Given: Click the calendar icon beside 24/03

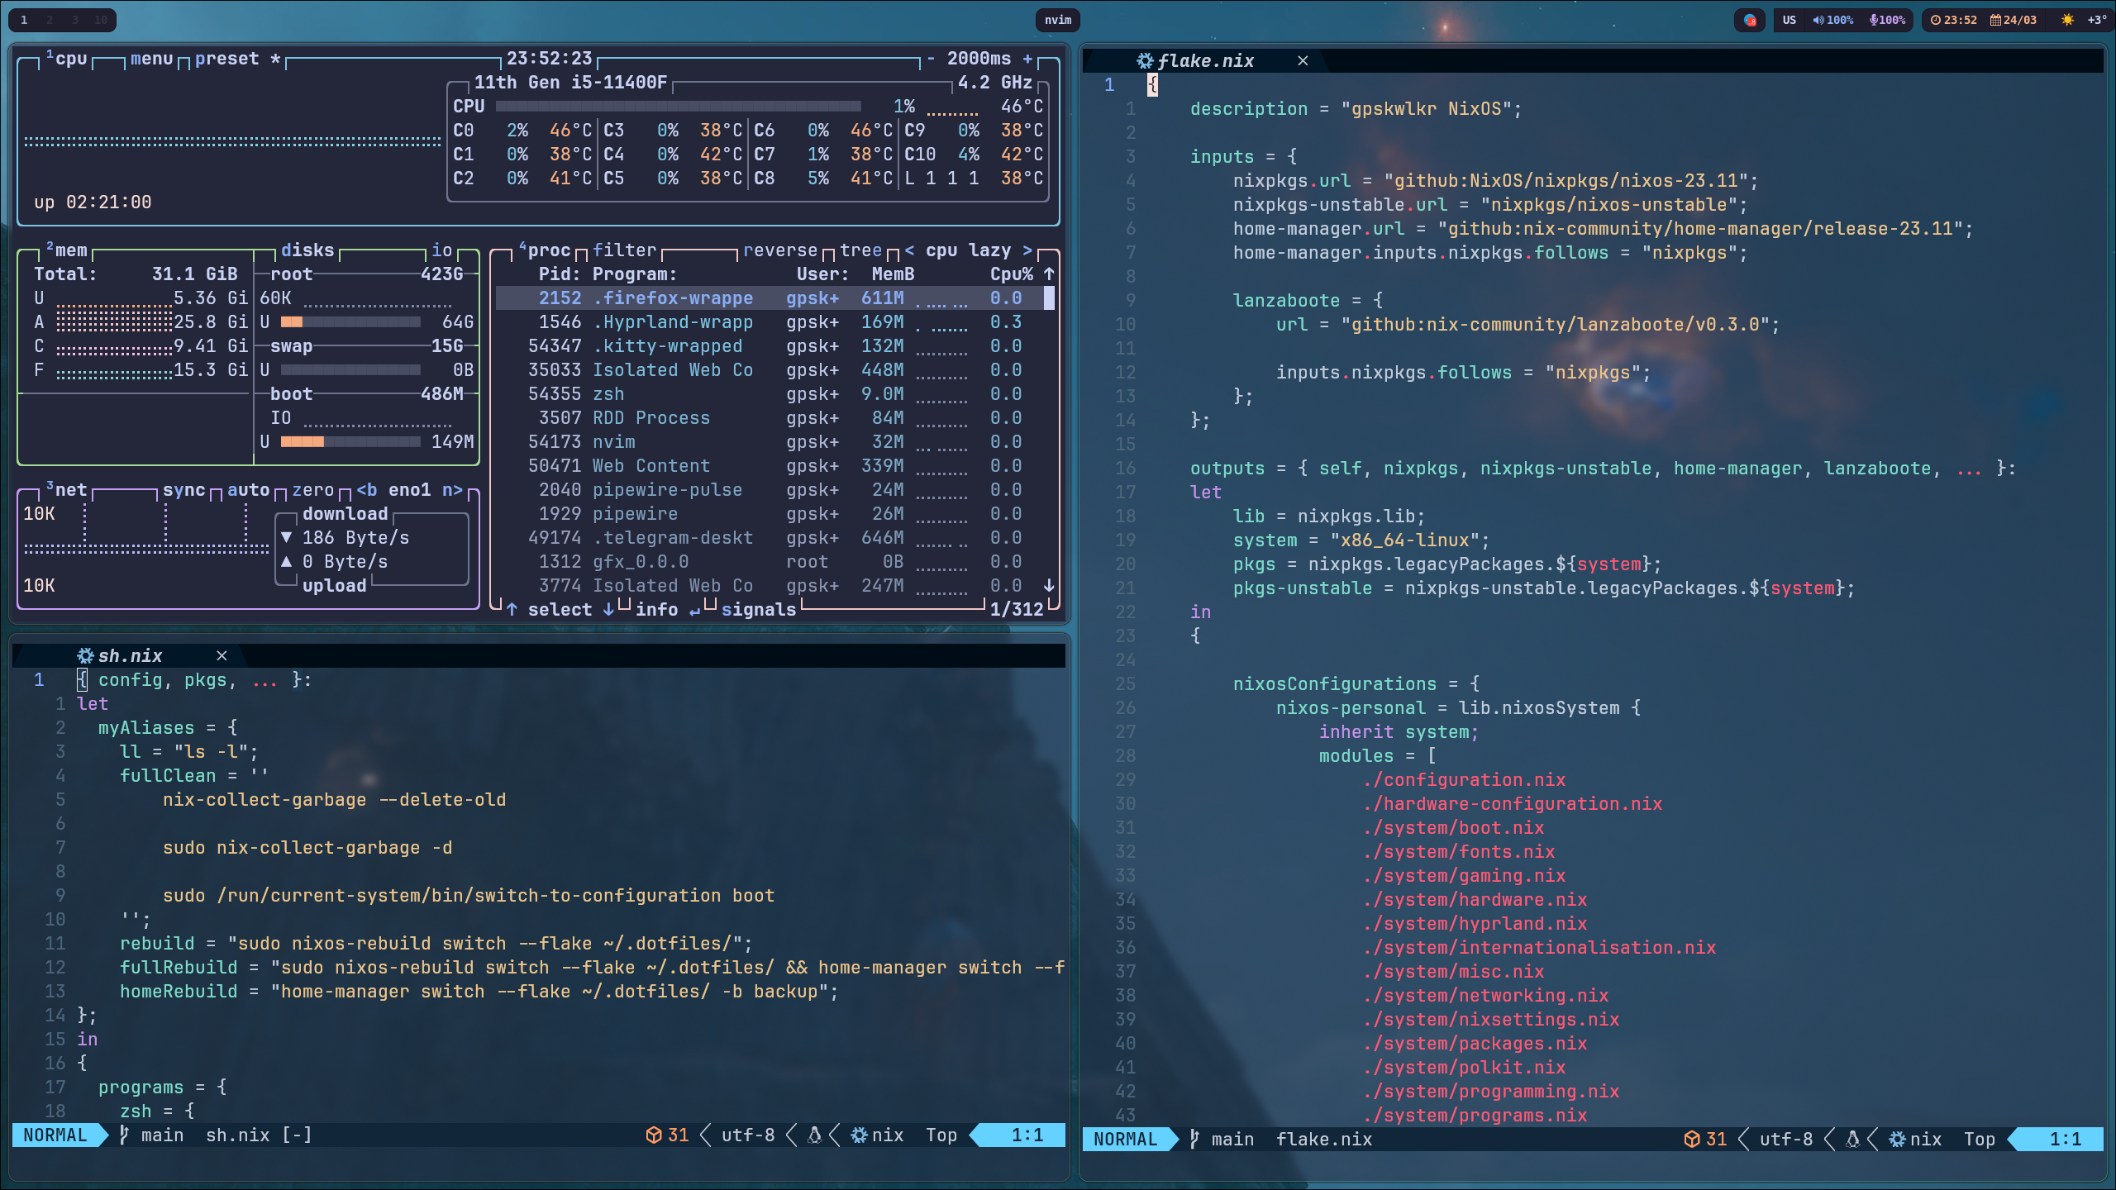Looking at the screenshot, I should click(x=1995, y=20).
